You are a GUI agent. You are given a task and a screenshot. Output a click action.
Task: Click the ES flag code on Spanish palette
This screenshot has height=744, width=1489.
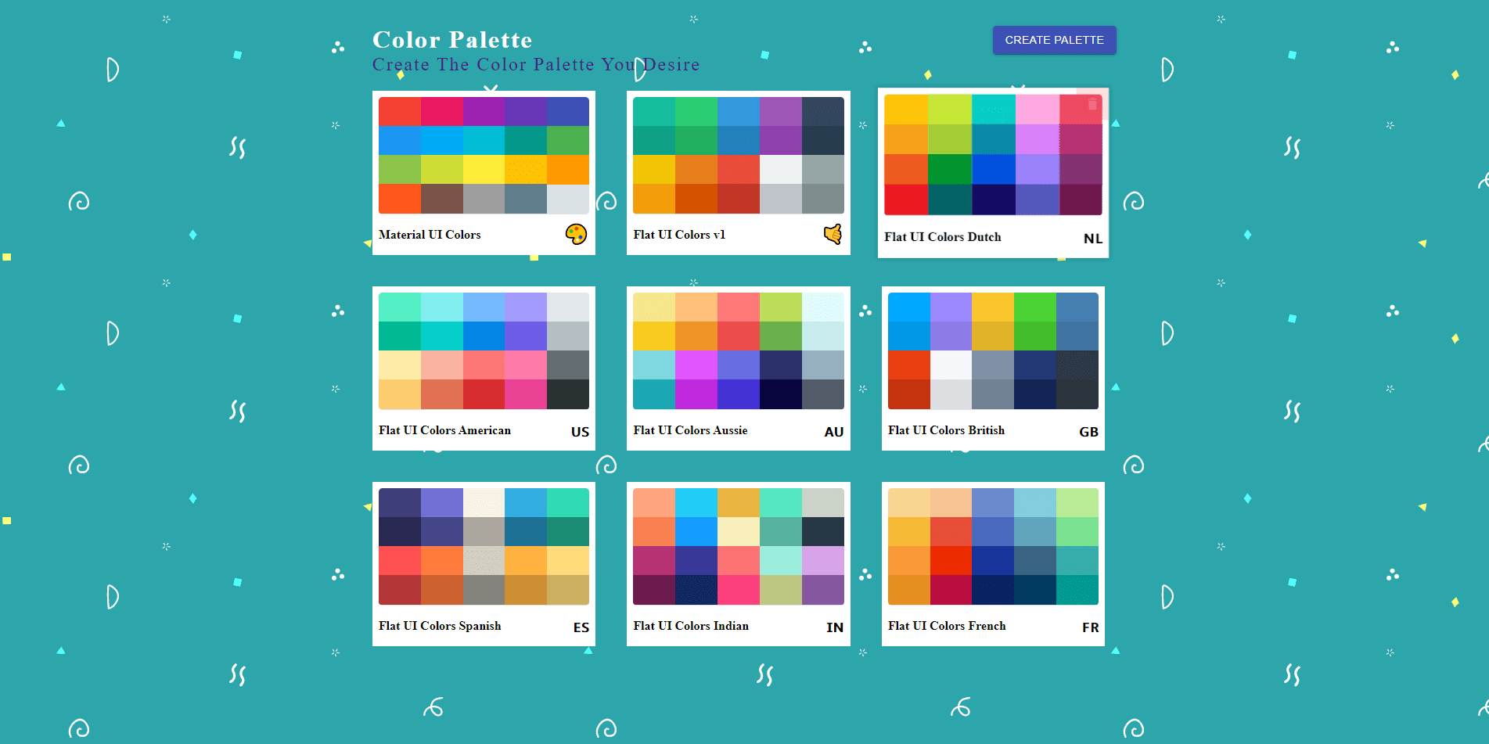(581, 627)
